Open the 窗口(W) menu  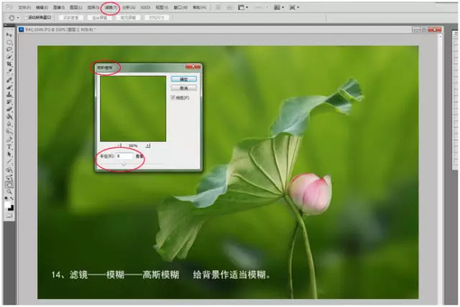click(x=180, y=7)
